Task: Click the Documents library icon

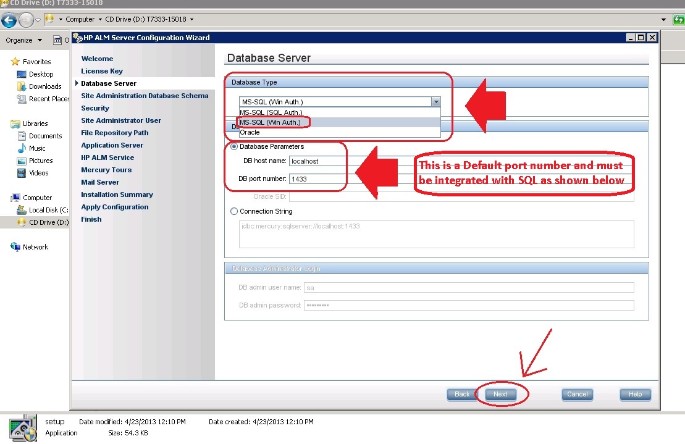Action: (22, 136)
